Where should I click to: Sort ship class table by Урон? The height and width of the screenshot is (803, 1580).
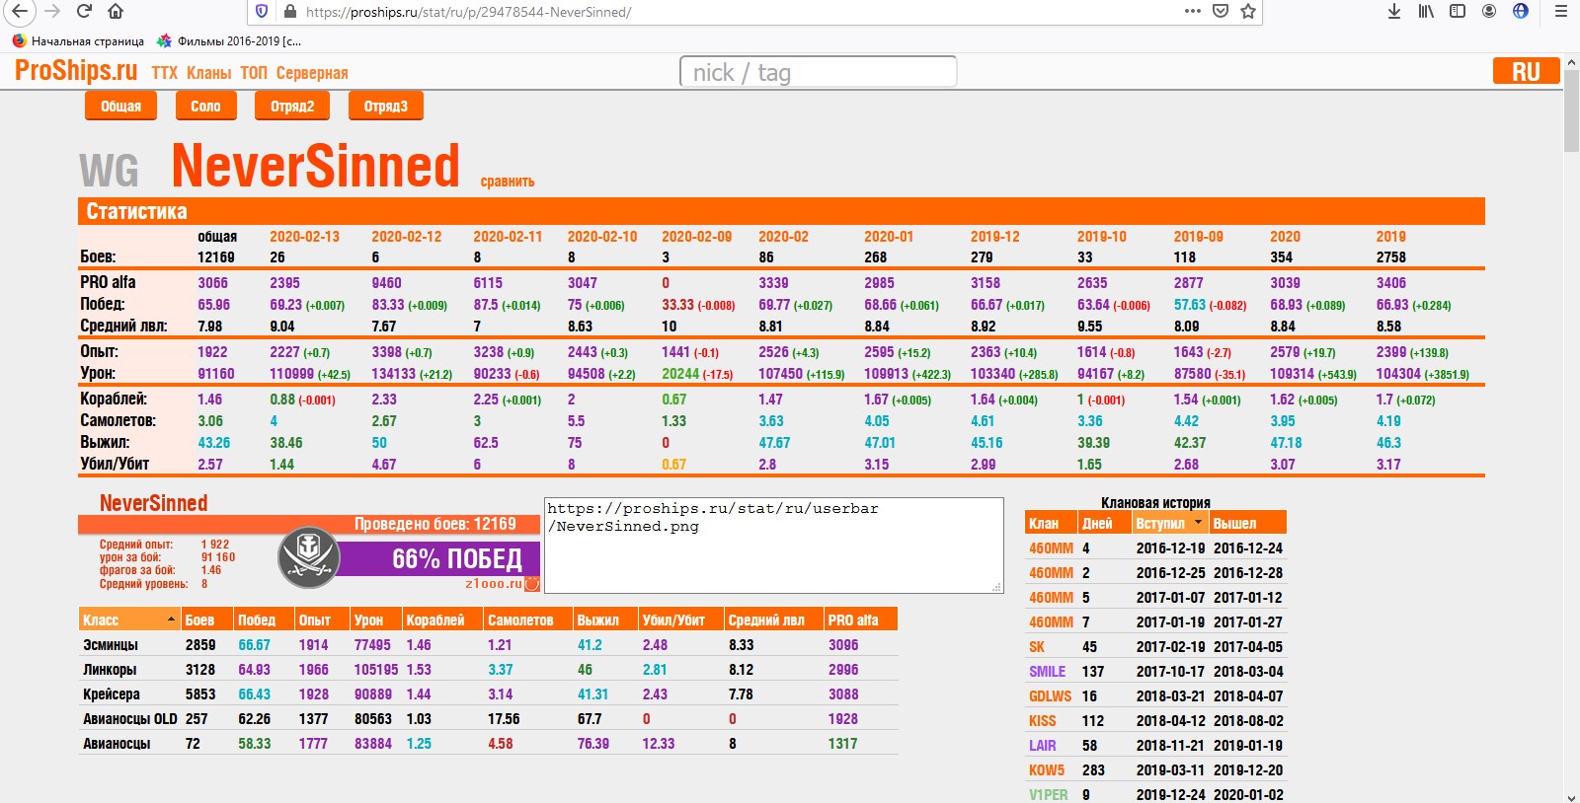368,620
